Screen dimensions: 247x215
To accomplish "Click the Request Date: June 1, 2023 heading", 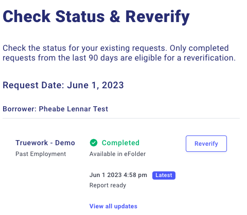I will tap(63, 85).
